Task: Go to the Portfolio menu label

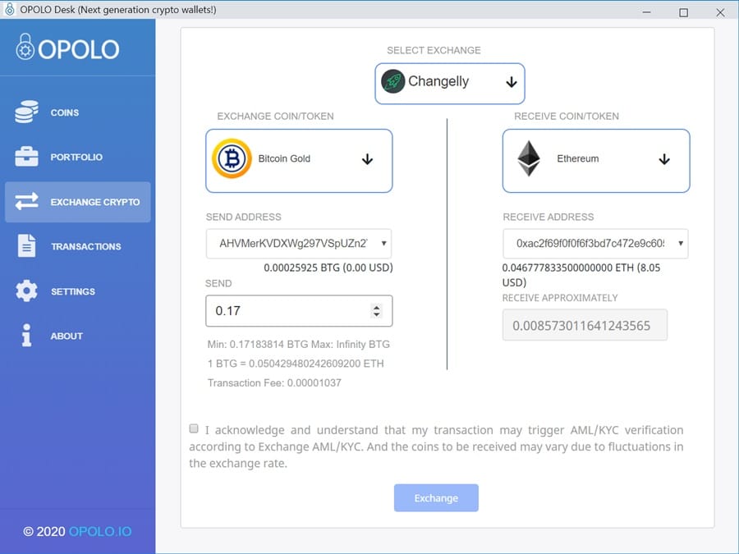Action: pyautogui.click(x=76, y=158)
